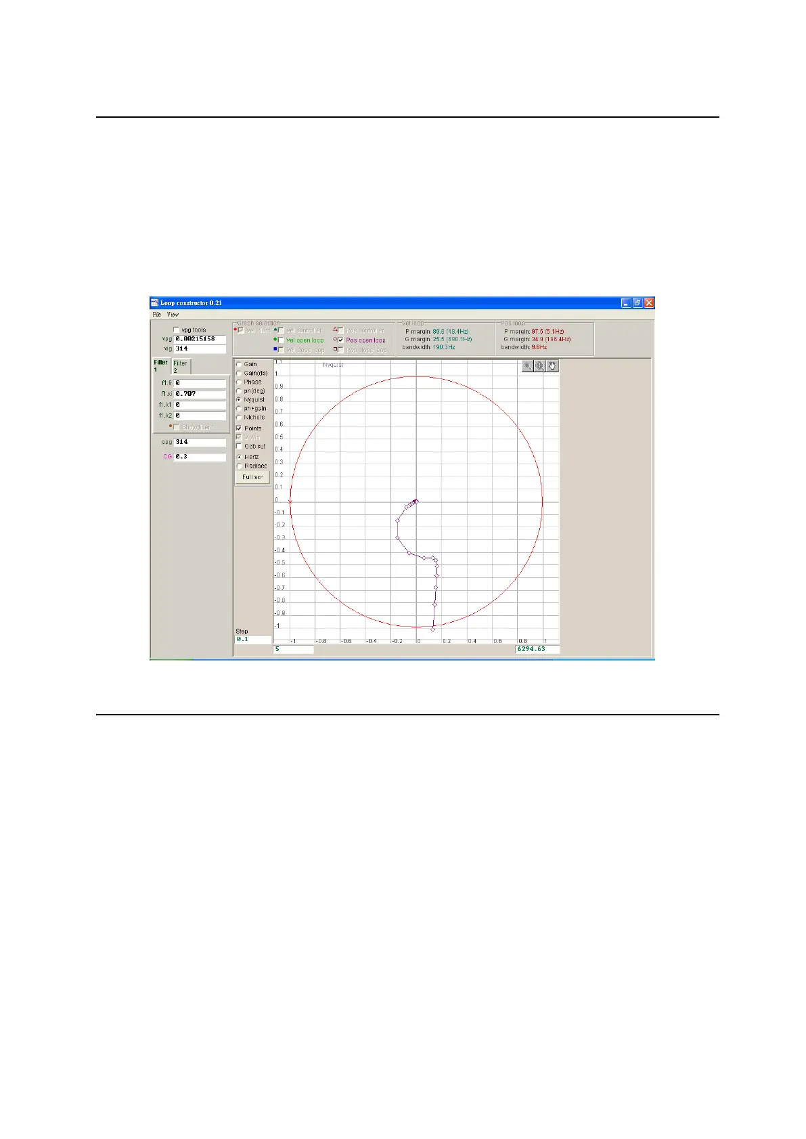
Task: Open the File menu
Action: pos(156,315)
